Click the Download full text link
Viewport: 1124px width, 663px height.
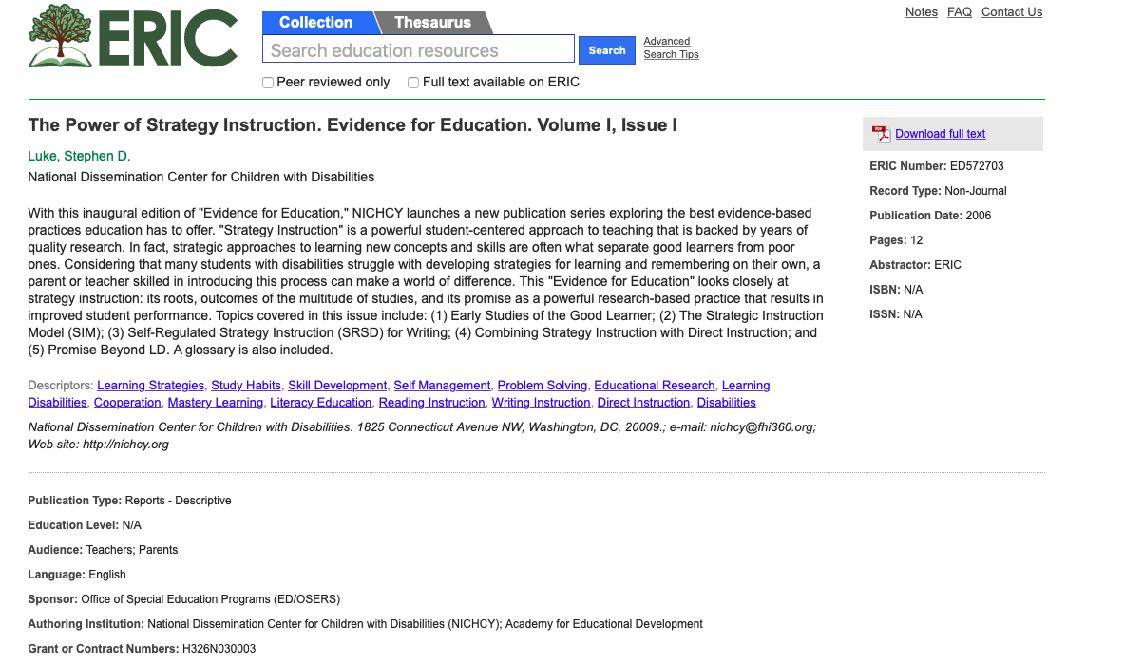(x=940, y=134)
